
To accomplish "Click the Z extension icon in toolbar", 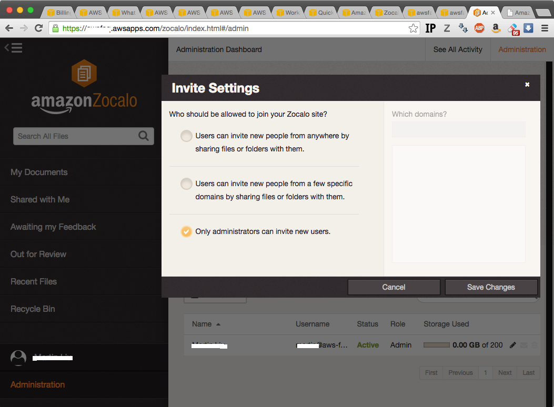I will [447, 28].
